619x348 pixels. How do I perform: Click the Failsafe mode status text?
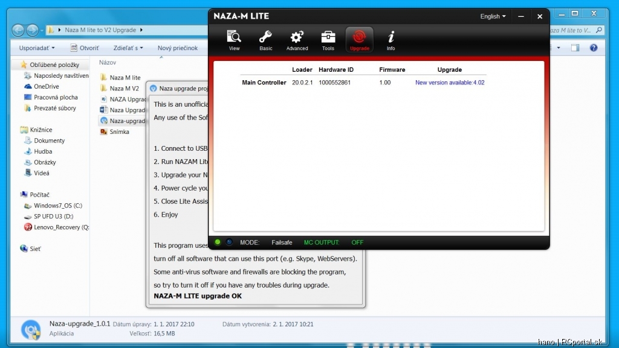pos(282,242)
